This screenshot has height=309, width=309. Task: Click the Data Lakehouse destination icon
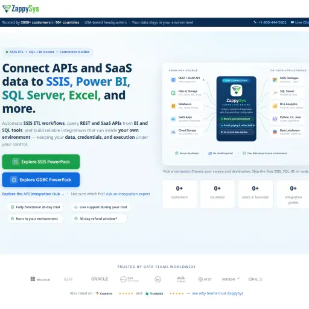click(x=275, y=132)
